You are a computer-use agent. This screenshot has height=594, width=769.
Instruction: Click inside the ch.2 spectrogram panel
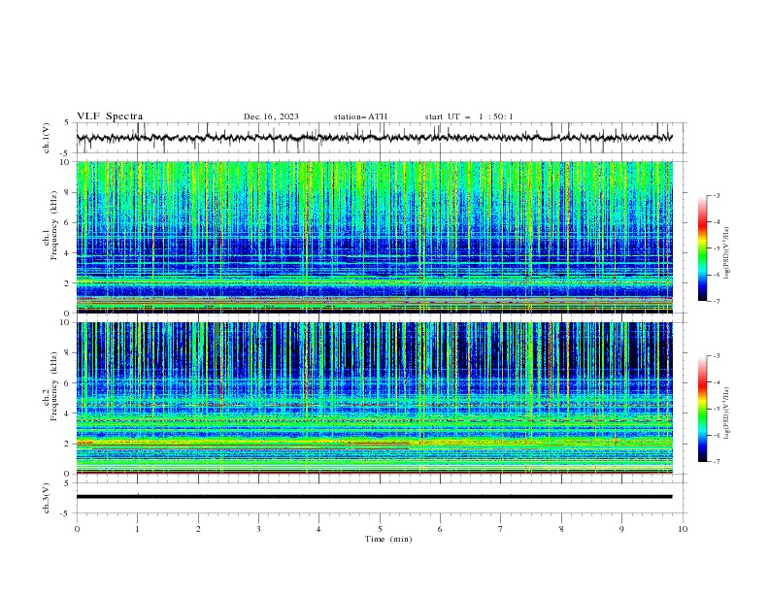click(x=374, y=398)
